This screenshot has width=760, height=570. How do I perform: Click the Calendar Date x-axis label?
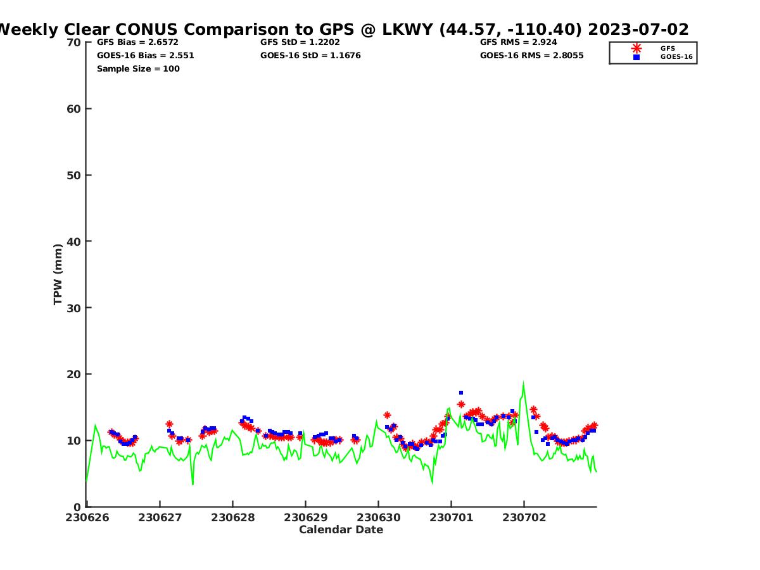[x=341, y=530]
